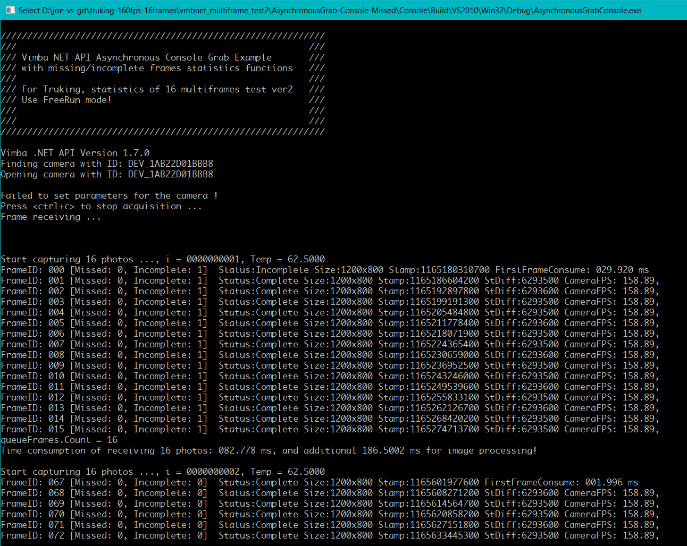Click the 'Frame receiving ...' line
Image resolution: width=687 pixels, height=546 pixels.
pos(51,217)
